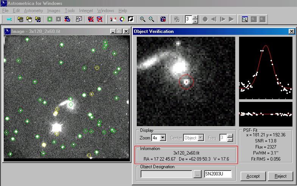Close the Object Verification dialog

click(x=291, y=31)
